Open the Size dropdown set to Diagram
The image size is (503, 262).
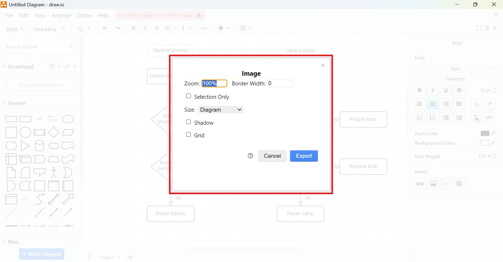(220, 110)
